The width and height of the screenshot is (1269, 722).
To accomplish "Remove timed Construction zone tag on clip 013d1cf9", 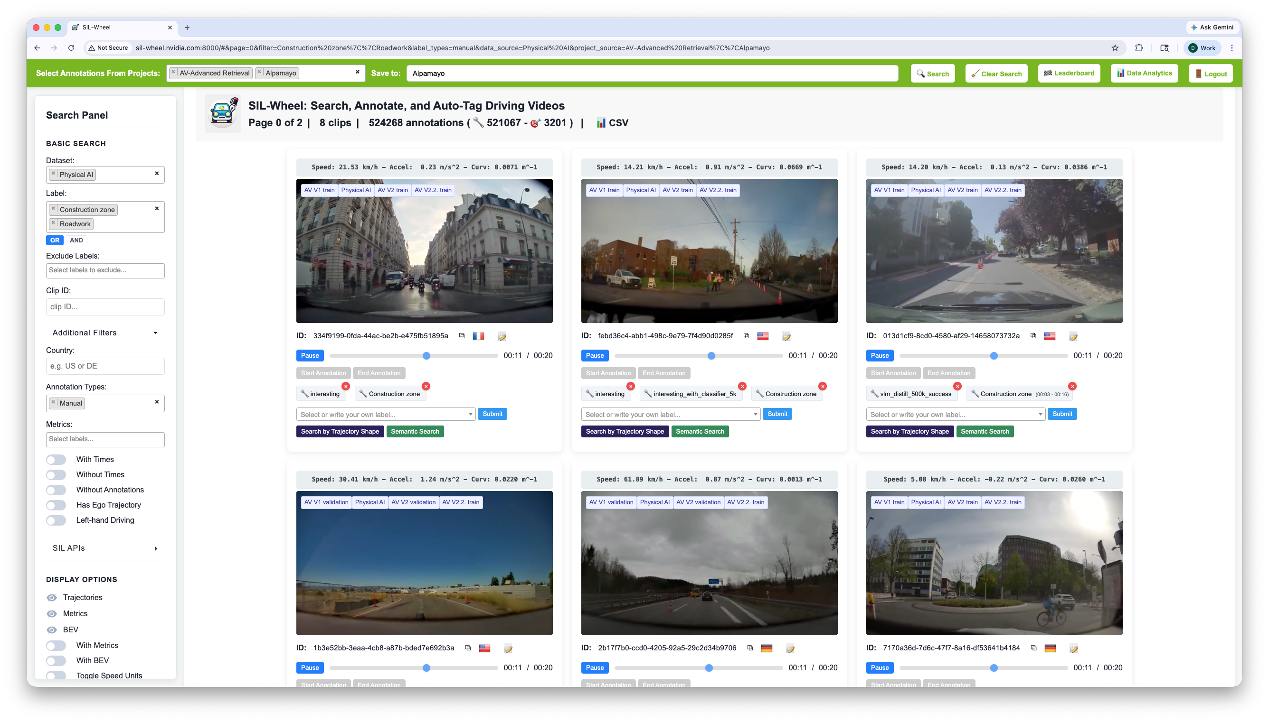I will pyautogui.click(x=1072, y=386).
